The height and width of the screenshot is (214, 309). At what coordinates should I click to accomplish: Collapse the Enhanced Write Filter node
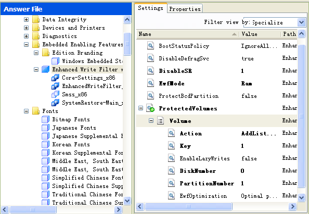point(36,69)
